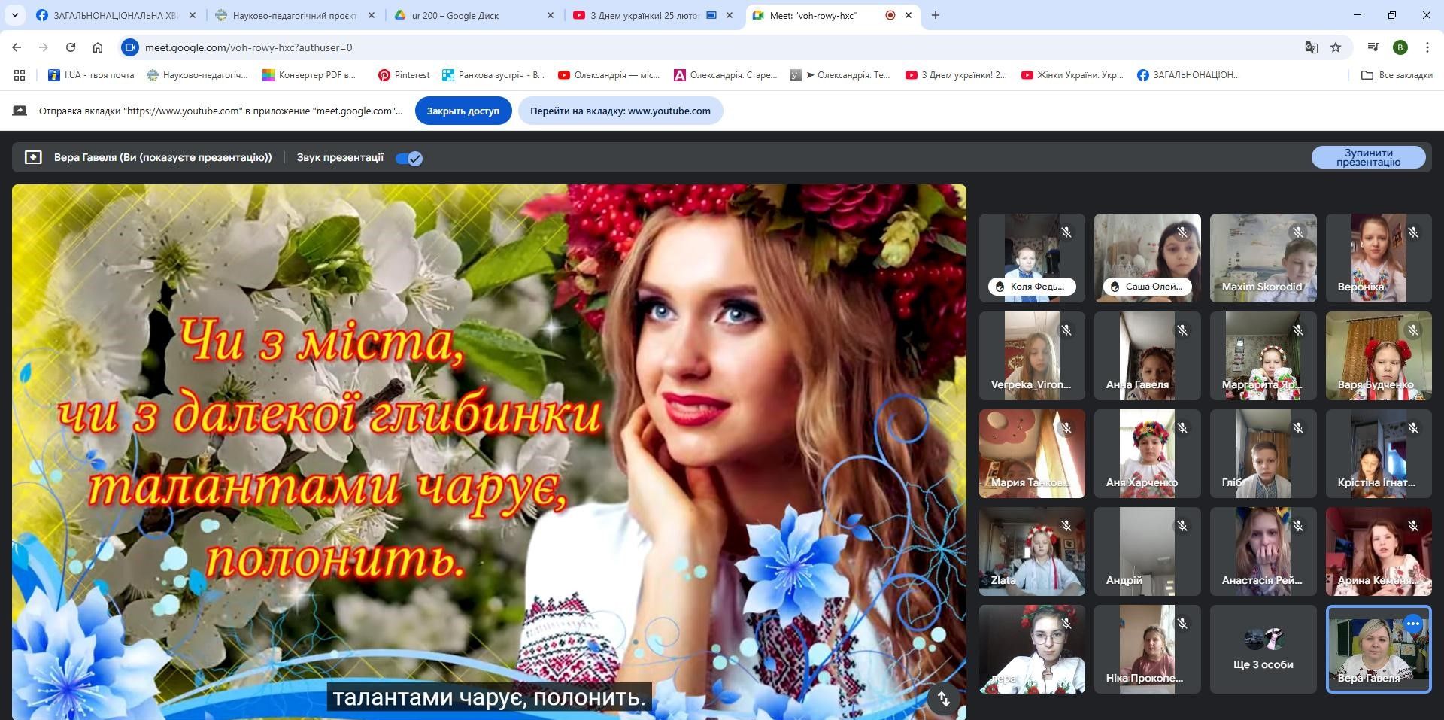Click the Закрыть доступ button
The height and width of the screenshot is (720, 1444).
pyautogui.click(x=463, y=111)
